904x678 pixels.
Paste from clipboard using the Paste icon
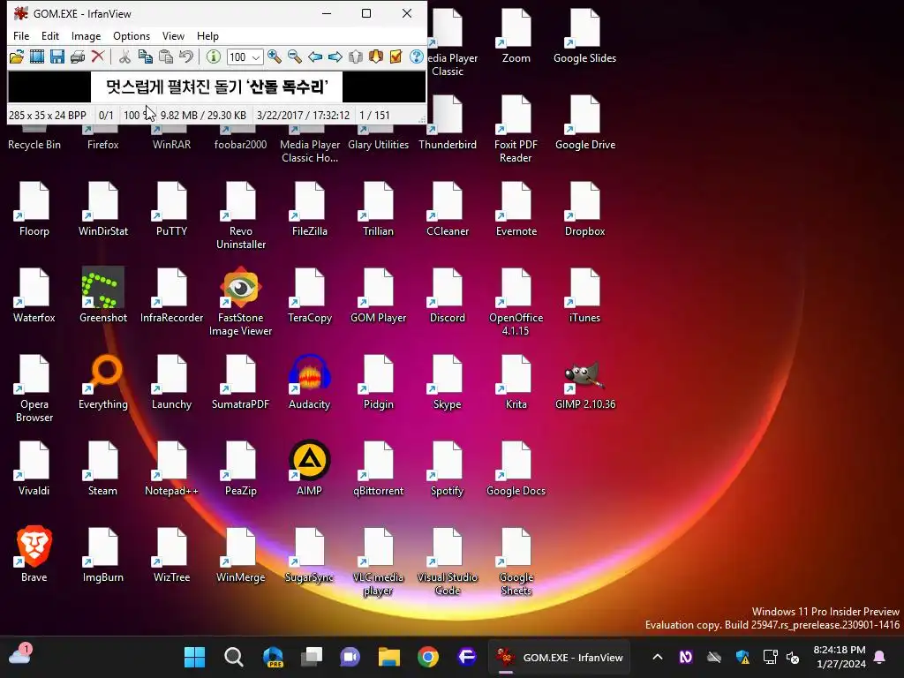[165, 56]
